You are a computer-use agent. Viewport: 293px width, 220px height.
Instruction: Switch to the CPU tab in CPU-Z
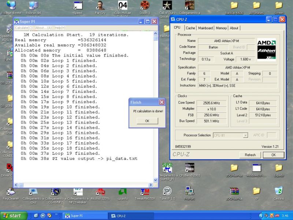(x=177, y=27)
